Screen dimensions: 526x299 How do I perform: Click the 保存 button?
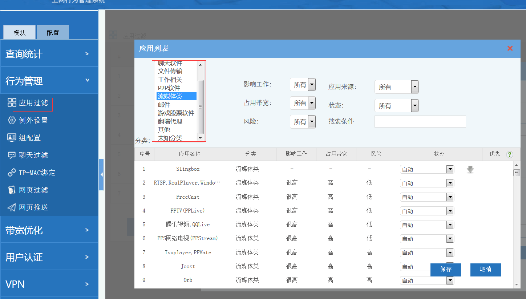click(445, 270)
